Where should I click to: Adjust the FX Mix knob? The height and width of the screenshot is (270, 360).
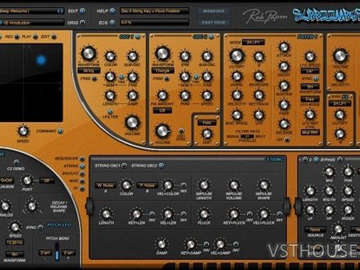[329, 172]
